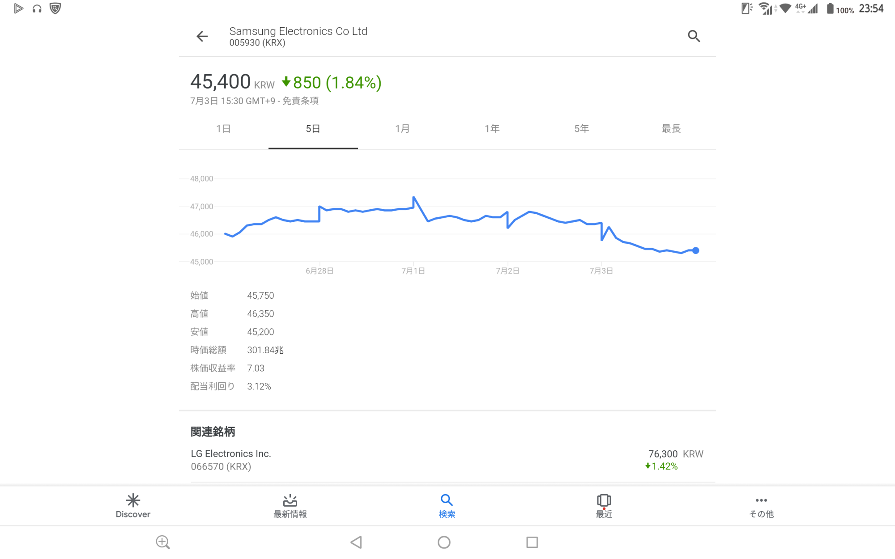Image resolution: width=895 pixels, height=559 pixels.
Task: Switch chart to 5年 tab
Action: pos(581,129)
